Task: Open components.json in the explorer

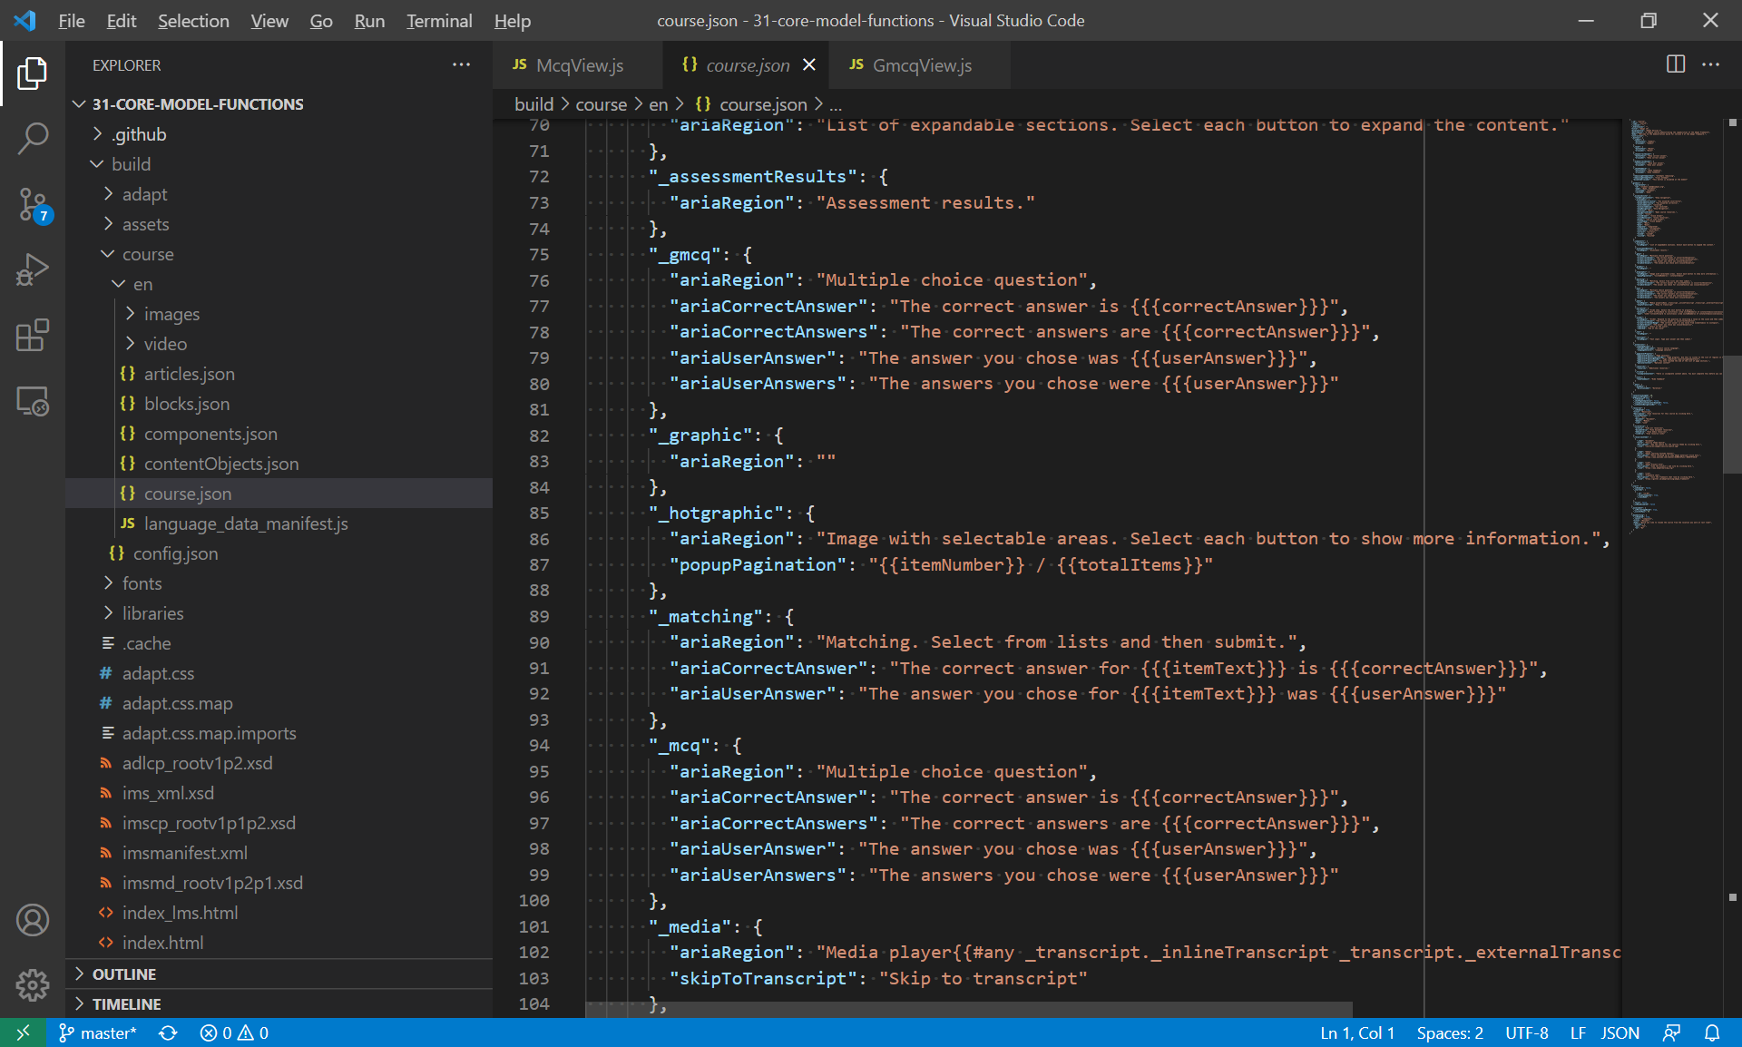Action: (210, 434)
